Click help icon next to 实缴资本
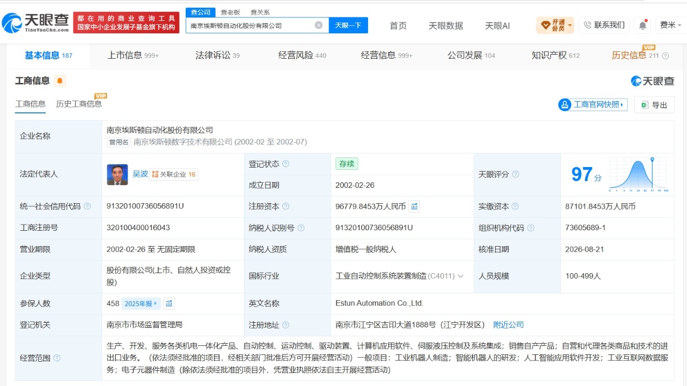The height and width of the screenshot is (386, 687). 515,207
